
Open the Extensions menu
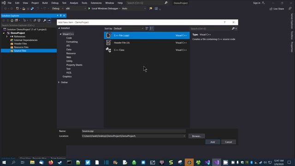(96, 3)
